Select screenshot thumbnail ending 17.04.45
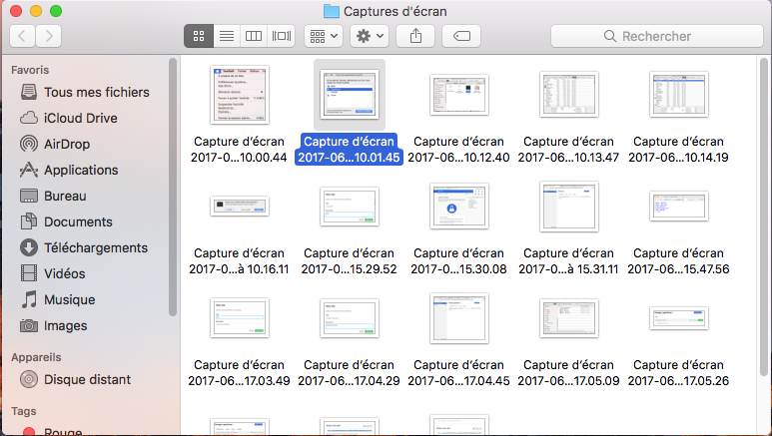Screen dimensions: 772x436 coord(458,318)
